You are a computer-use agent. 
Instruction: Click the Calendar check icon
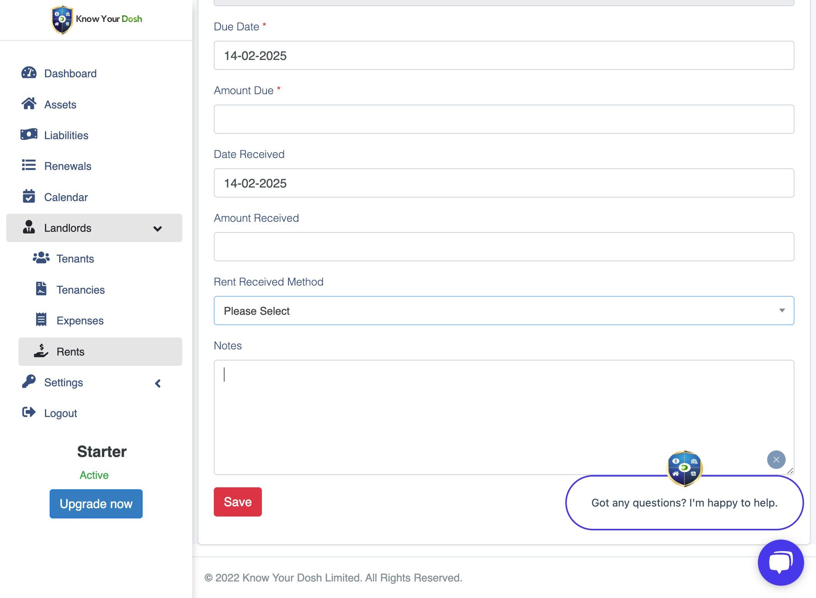click(29, 196)
